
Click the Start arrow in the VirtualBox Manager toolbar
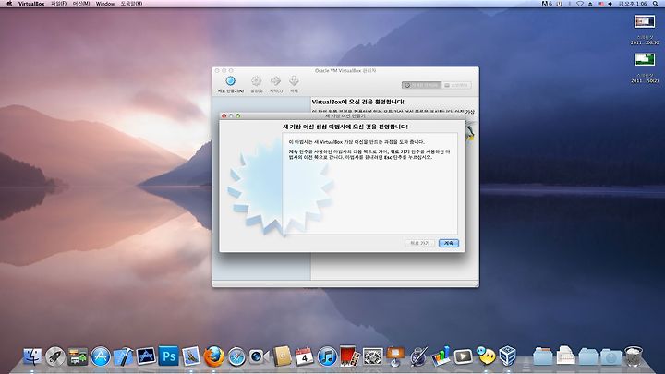tap(275, 81)
